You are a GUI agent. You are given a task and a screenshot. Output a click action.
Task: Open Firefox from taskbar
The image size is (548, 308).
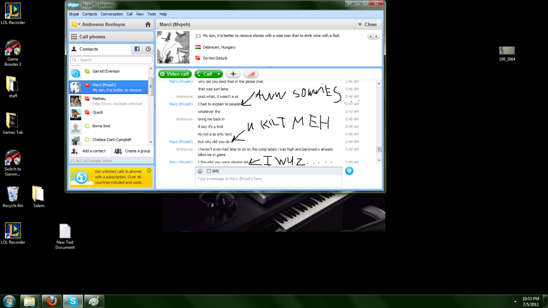point(51,302)
